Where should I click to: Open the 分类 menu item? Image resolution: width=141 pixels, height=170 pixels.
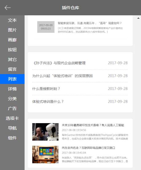click(12, 99)
